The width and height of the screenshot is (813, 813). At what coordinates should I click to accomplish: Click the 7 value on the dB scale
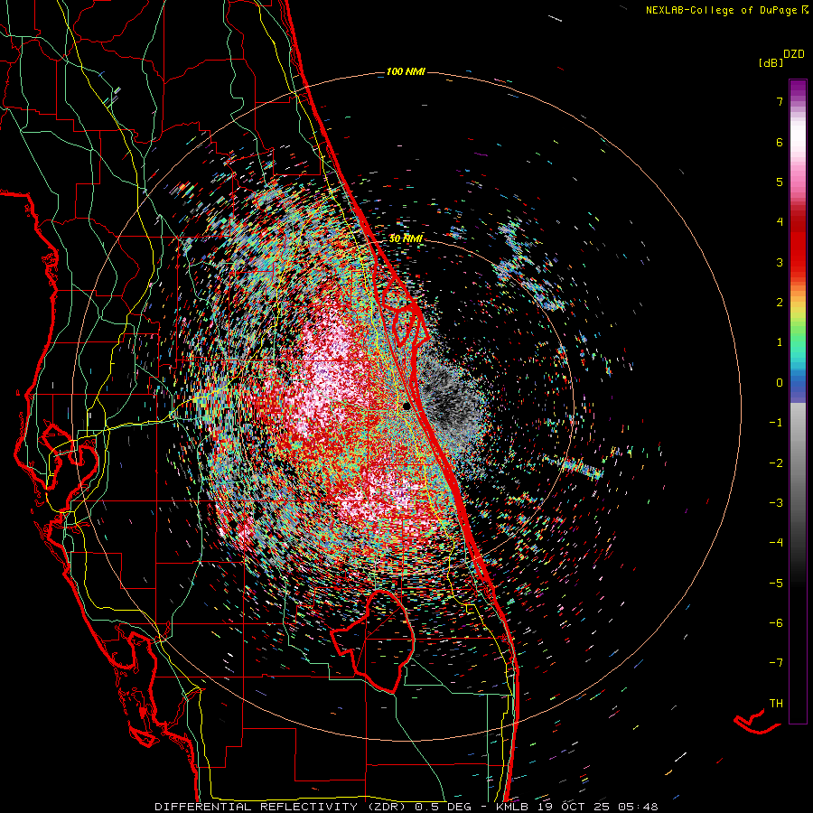[x=780, y=101]
